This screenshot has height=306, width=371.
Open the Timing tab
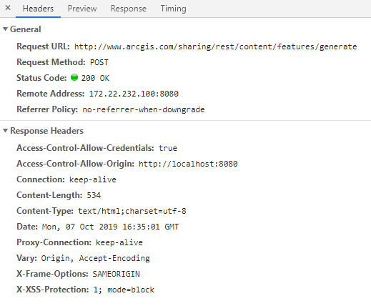[x=173, y=9]
